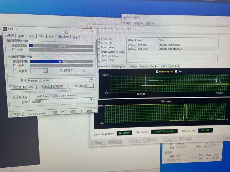Select the Statistics tab in AIDA64
This screenshot has width=230, height=172.
(174, 66)
